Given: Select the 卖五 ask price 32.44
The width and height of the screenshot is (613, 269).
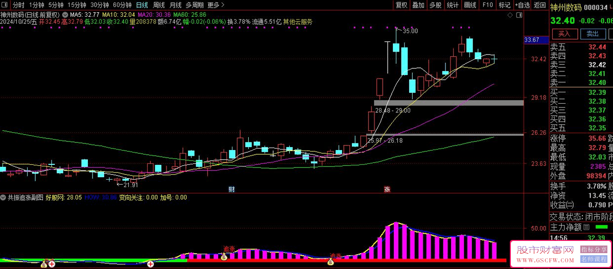Looking at the screenshot, I should tap(597, 47).
